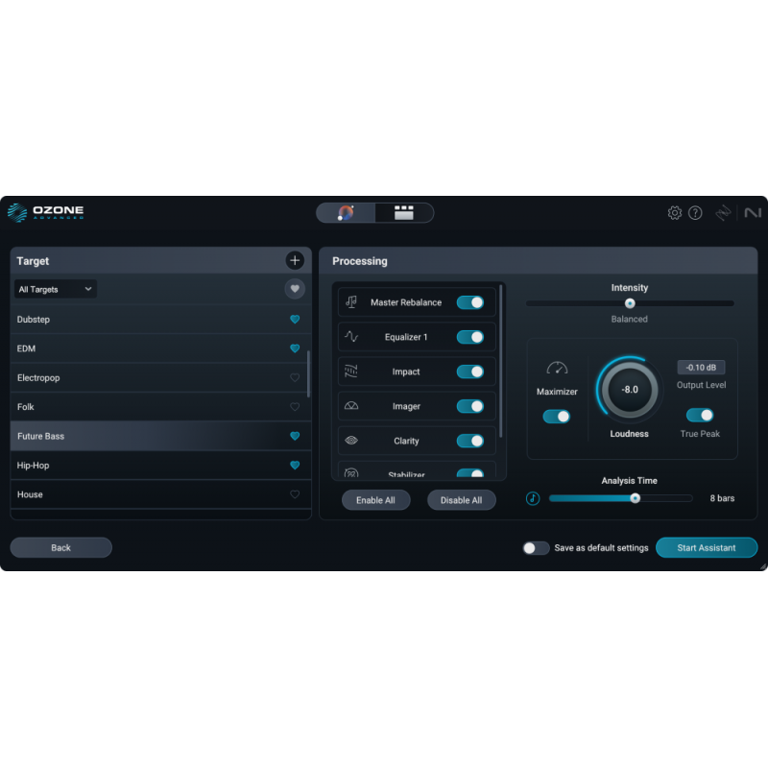Click the Master Rebalance module icon
Viewport: 768px width, 768px height.
[352, 301]
